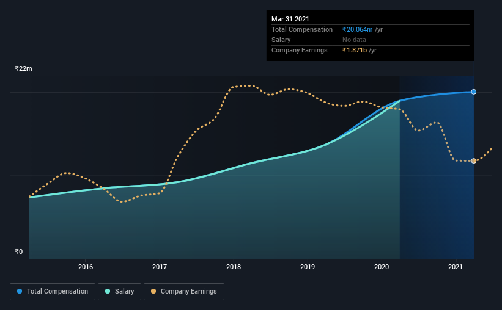Click the 2016 x-axis label

pyautogui.click(x=86, y=267)
